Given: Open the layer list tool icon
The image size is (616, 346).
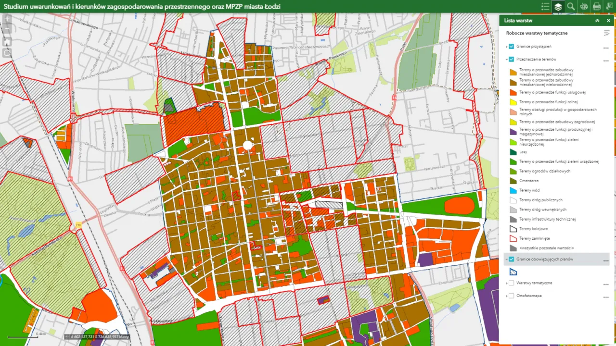Looking at the screenshot, I should pos(557,6).
